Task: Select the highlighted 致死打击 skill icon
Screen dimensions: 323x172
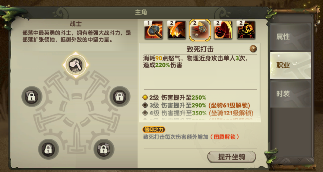Action: pos(200,30)
